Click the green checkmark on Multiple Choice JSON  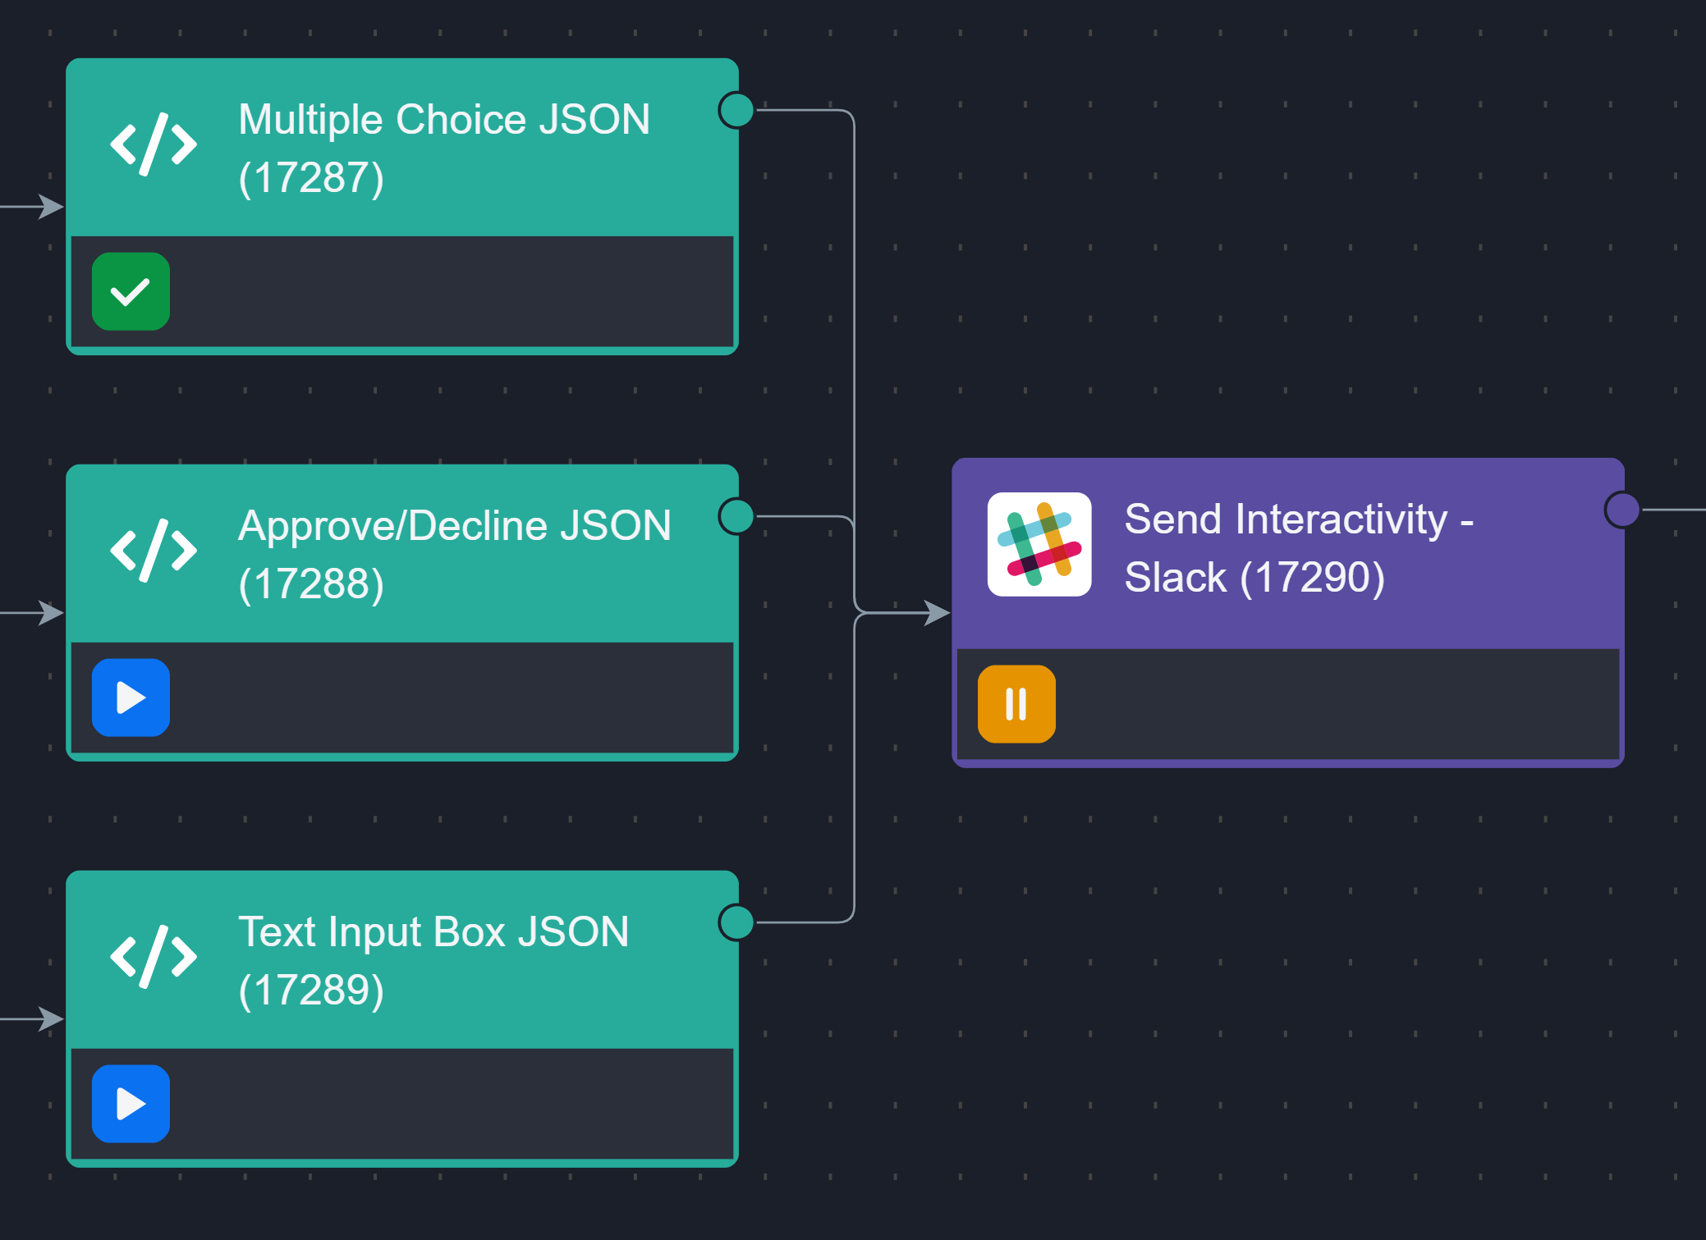131,291
